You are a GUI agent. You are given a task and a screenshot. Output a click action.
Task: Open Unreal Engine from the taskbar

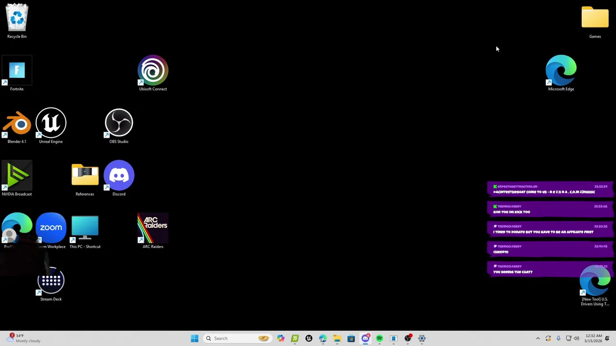(309, 338)
